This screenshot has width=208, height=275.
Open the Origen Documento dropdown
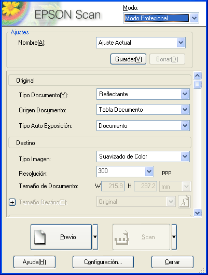click(x=185, y=110)
